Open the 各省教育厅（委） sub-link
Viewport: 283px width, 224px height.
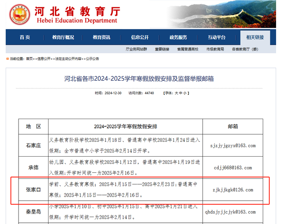(245, 49)
